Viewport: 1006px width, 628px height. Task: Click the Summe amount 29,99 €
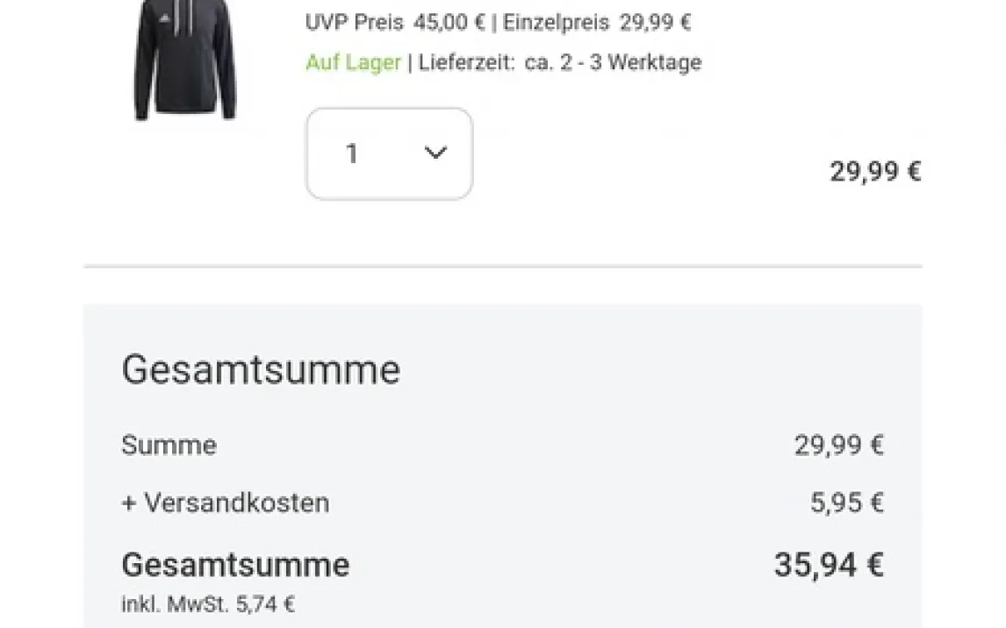click(838, 446)
